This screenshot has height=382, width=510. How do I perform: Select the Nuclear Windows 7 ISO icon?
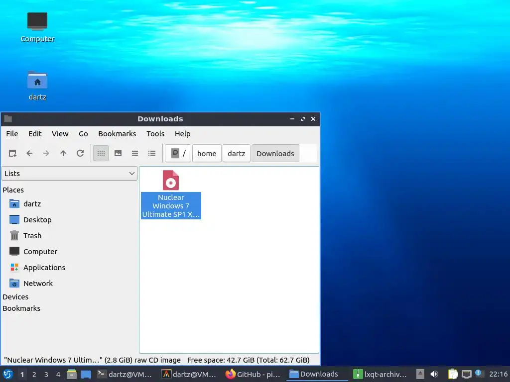click(x=171, y=180)
